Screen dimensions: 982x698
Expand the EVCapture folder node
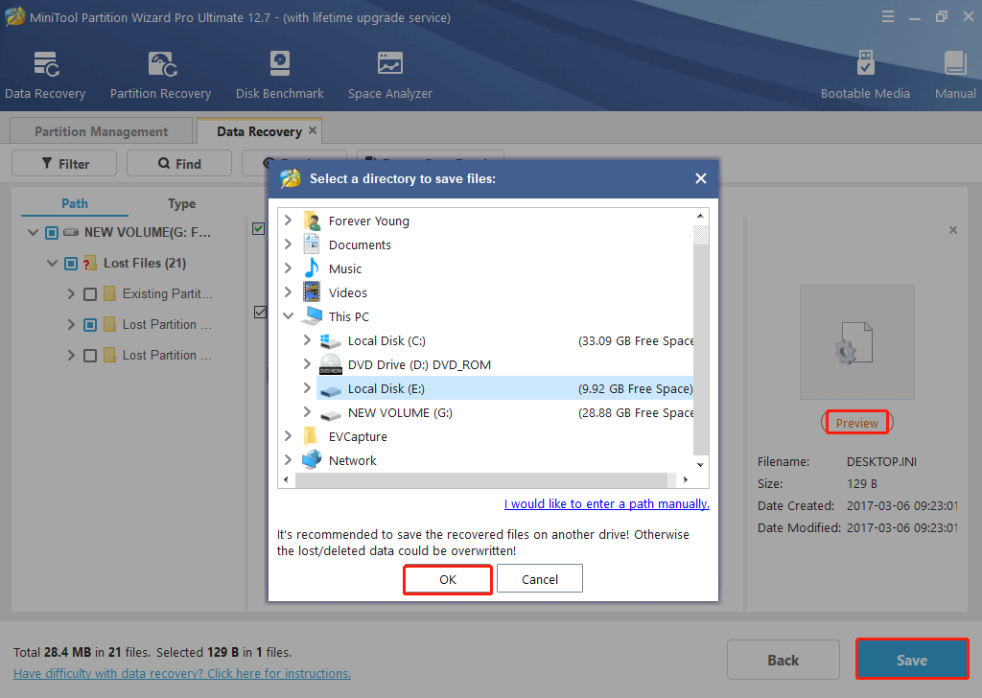(x=288, y=435)
